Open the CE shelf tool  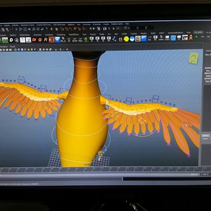click(179, 38)
